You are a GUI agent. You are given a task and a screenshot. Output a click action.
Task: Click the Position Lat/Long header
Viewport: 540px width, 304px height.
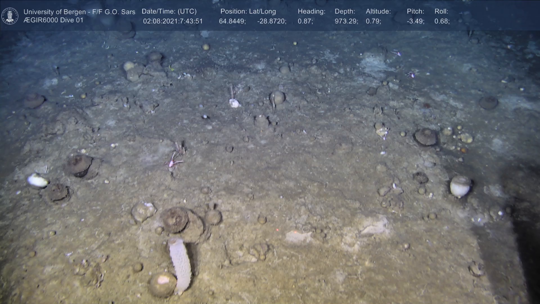248,12
